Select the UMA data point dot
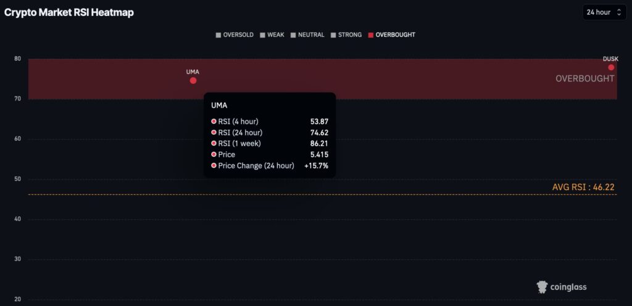632x306 pixels. (x=193, y=81)
